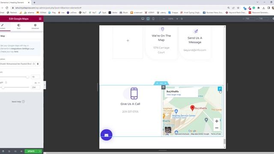Open the Vector bookmark
Image resolution: width=274 pixels, height=154 pixels.
click(113, 12)
